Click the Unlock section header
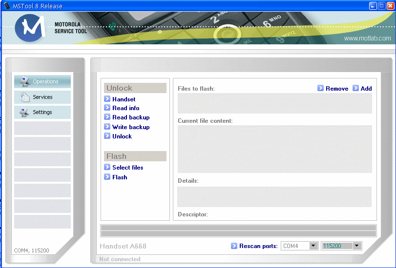396x268 pixels. tap(135, 88)
